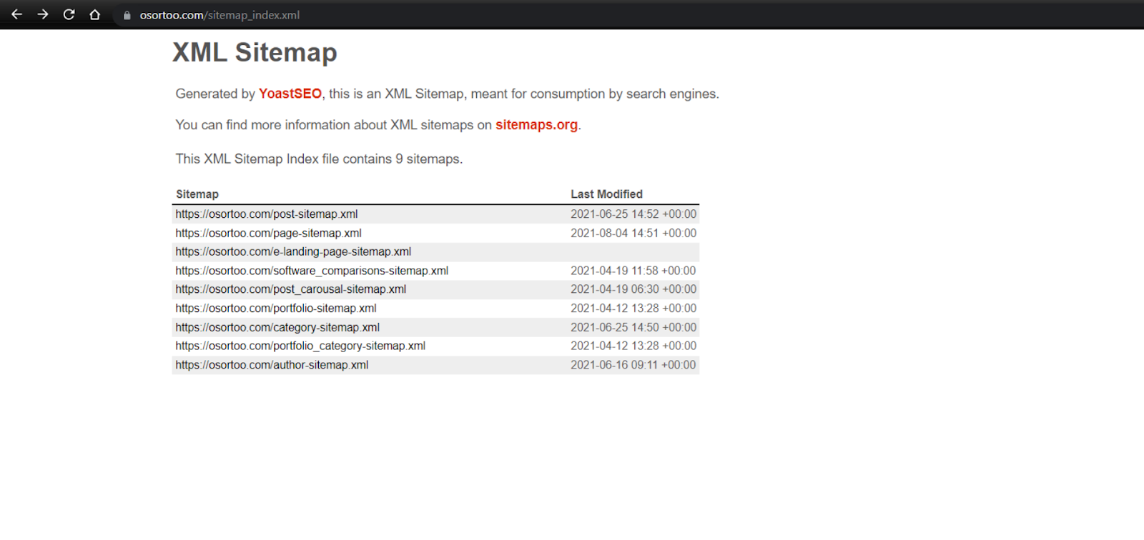The image size is (1144, 540).
Task: Click the Sitemap column header
Action: pos(197,194)
